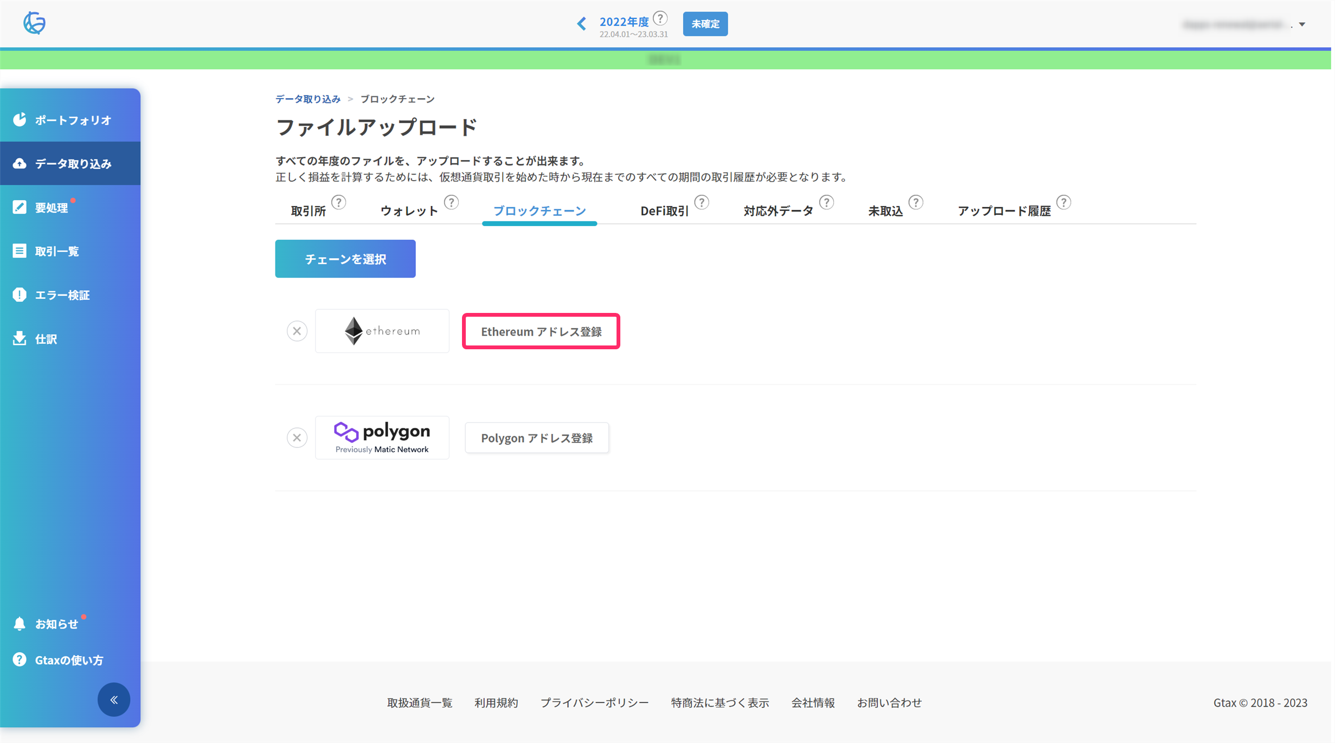Image resolution: width=1335 pixels, height=743 pixels.
Task: Switch to 未取込 tab
Action: point(885,211)
